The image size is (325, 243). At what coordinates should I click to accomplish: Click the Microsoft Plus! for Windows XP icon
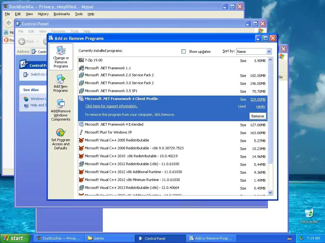[81, 132]
